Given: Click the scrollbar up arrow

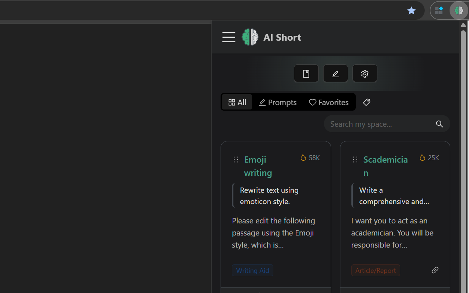Looking at the screenshot, I should (x=464, y=25).
